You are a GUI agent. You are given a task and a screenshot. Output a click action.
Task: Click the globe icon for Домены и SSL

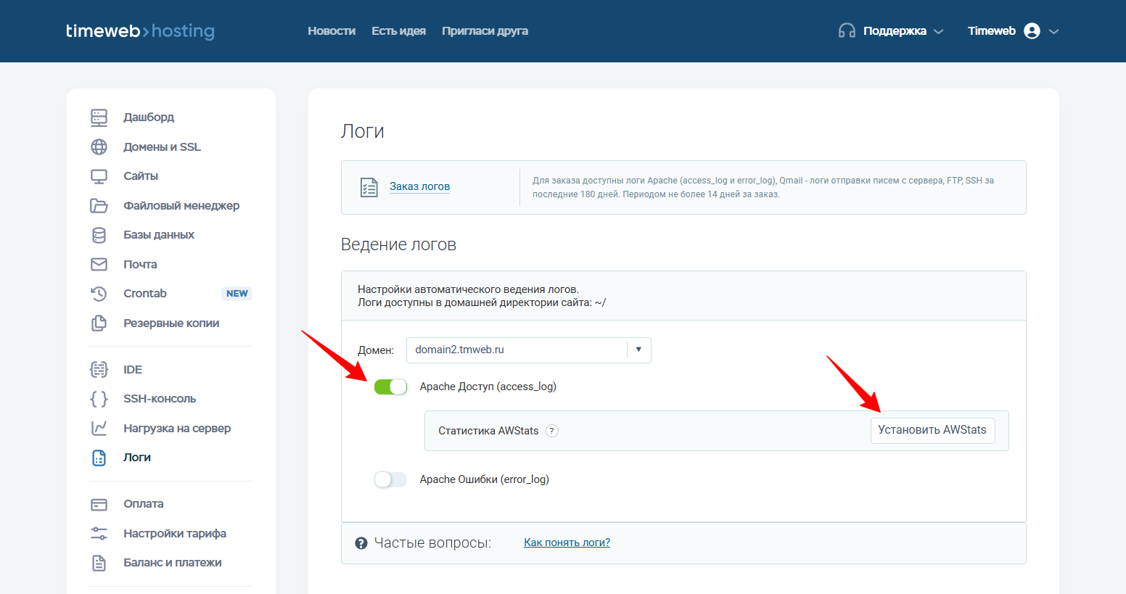point(99,147)
